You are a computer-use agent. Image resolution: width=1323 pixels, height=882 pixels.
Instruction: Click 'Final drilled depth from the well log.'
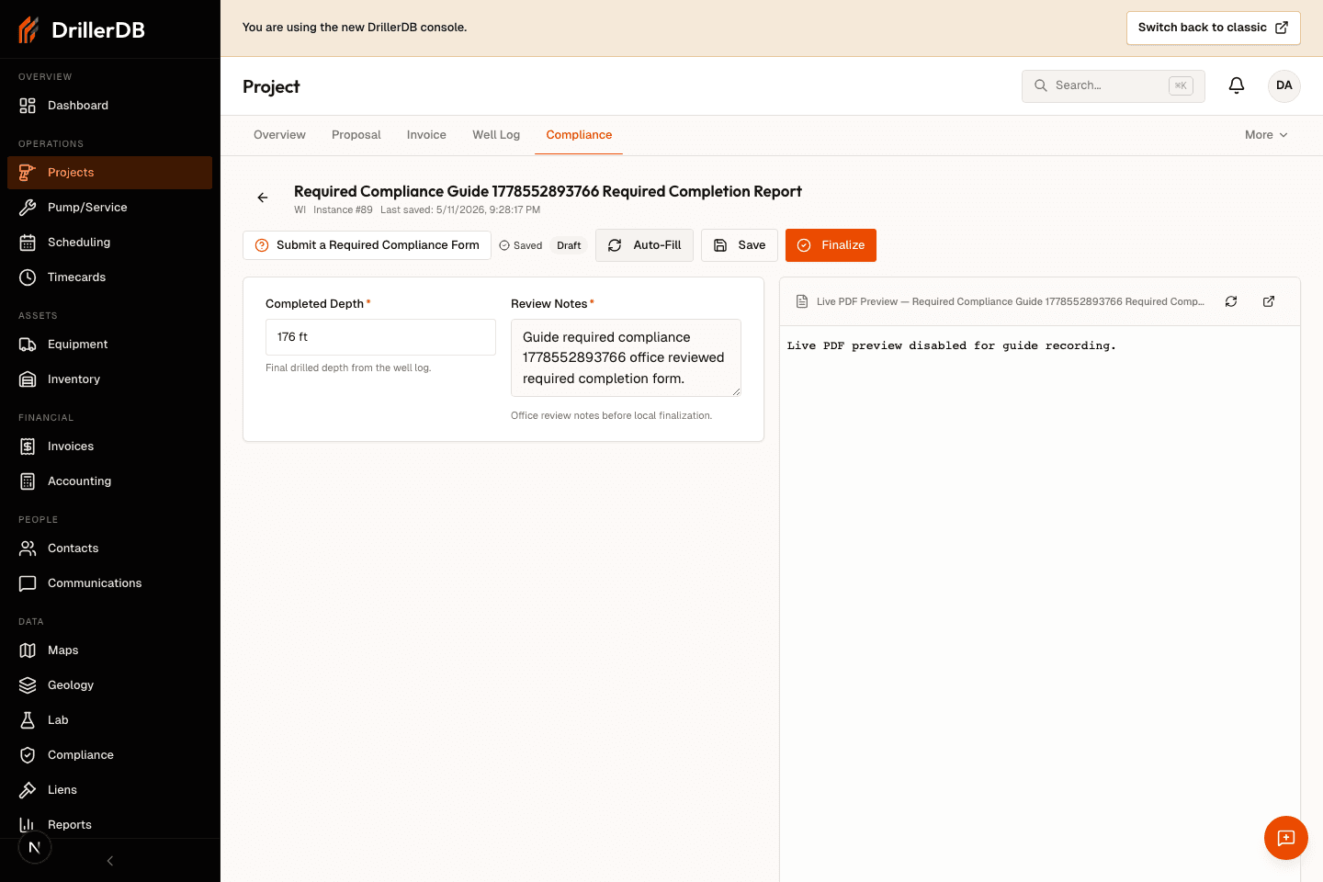tap(348, 367)
